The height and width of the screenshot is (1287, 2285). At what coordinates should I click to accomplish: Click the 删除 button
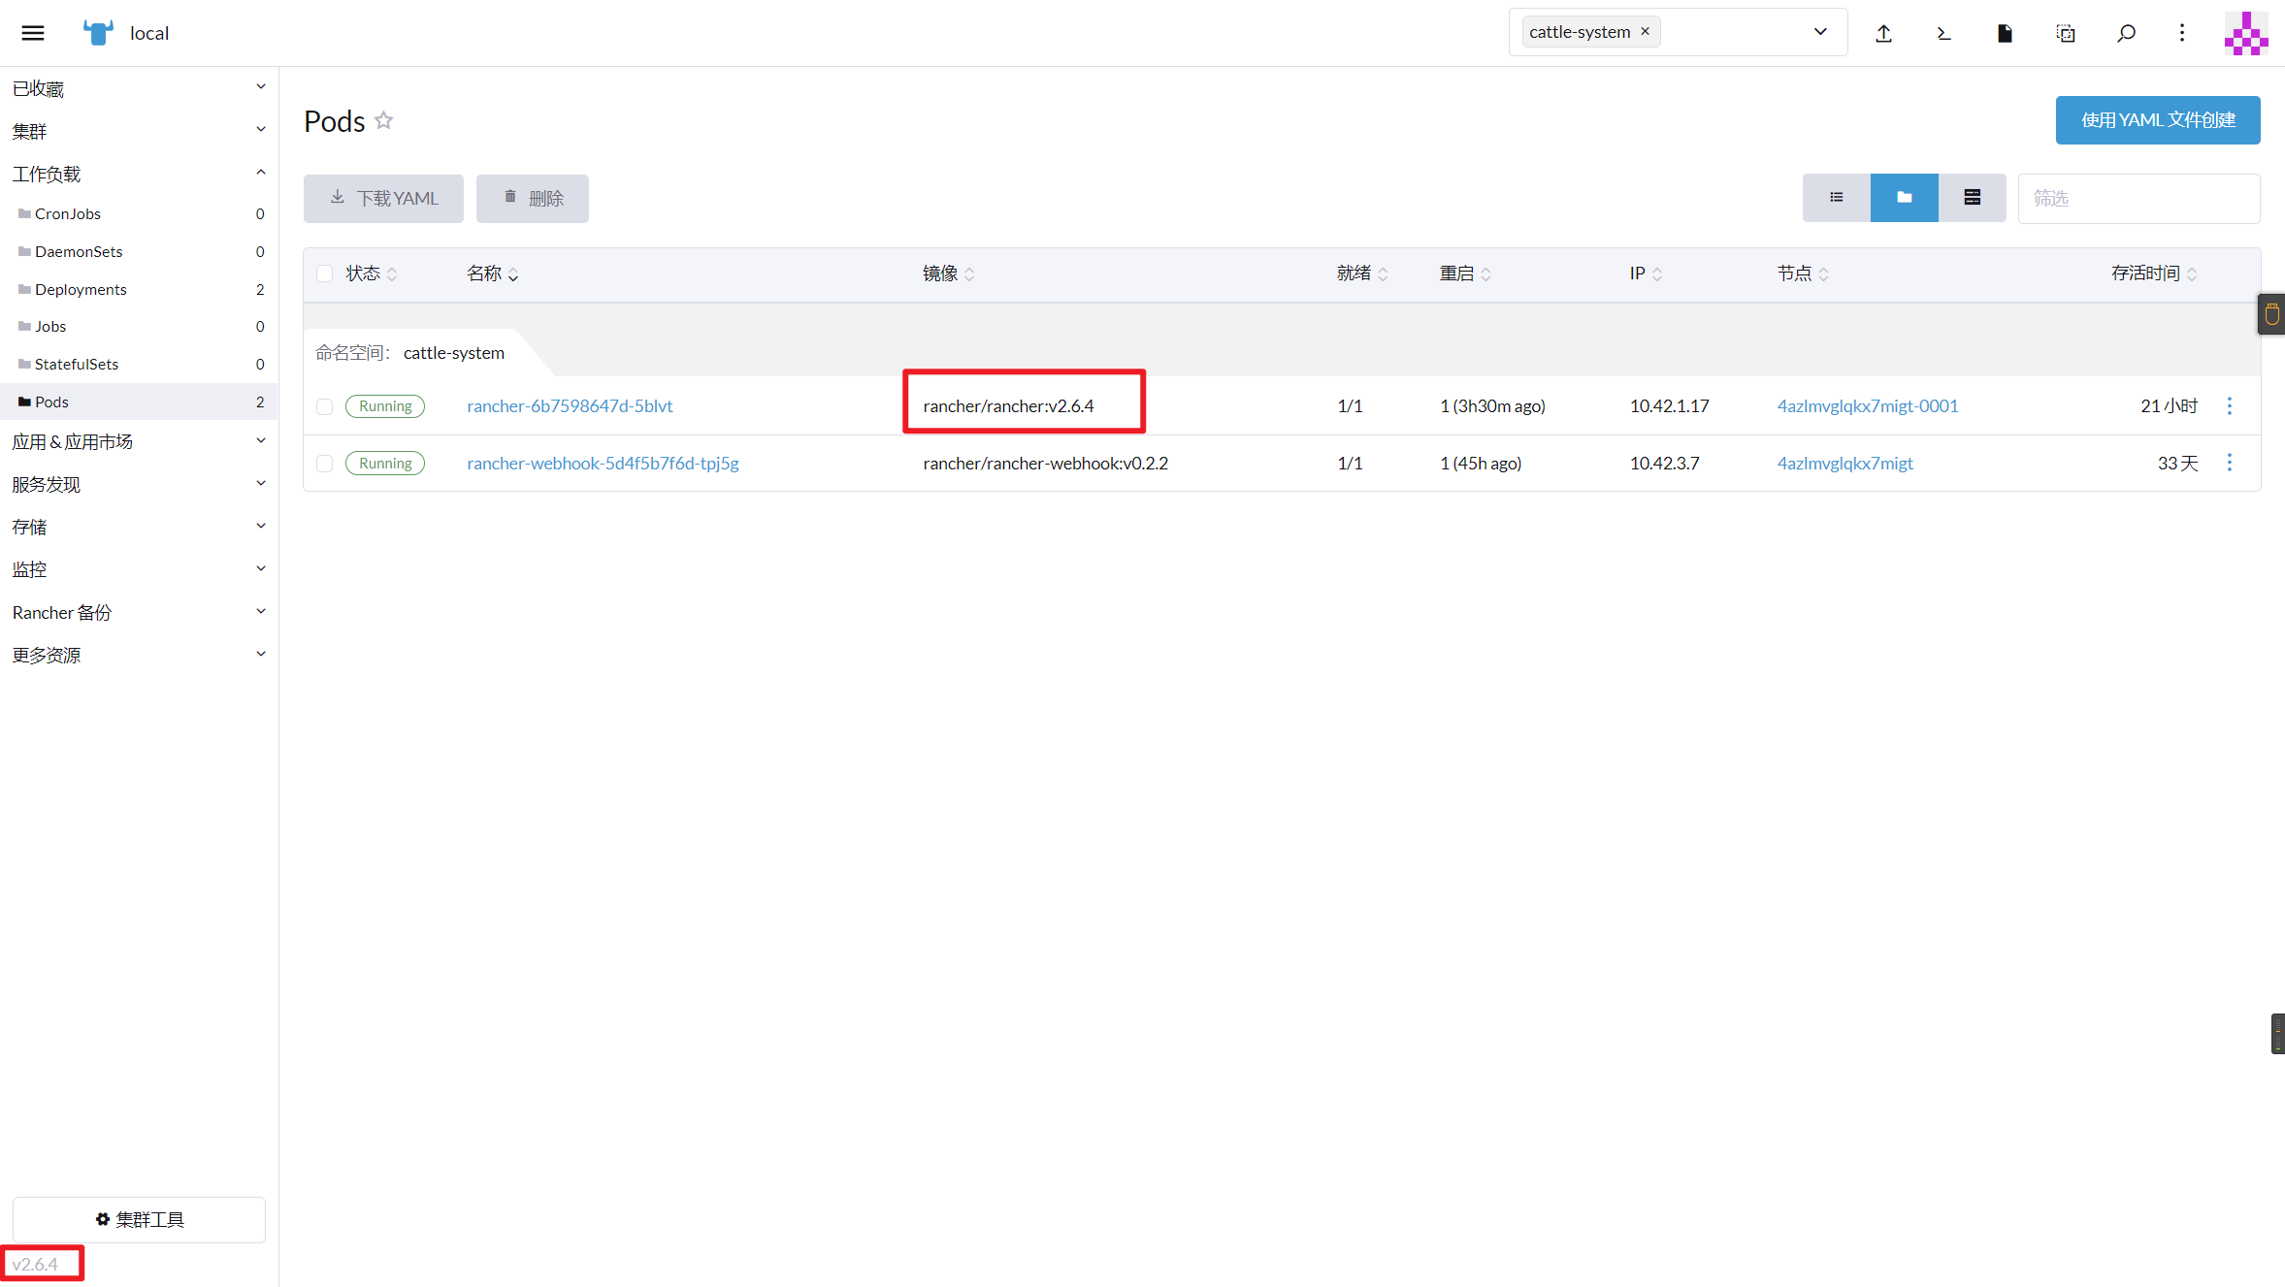pyautogui.click(x=533, y=199)
